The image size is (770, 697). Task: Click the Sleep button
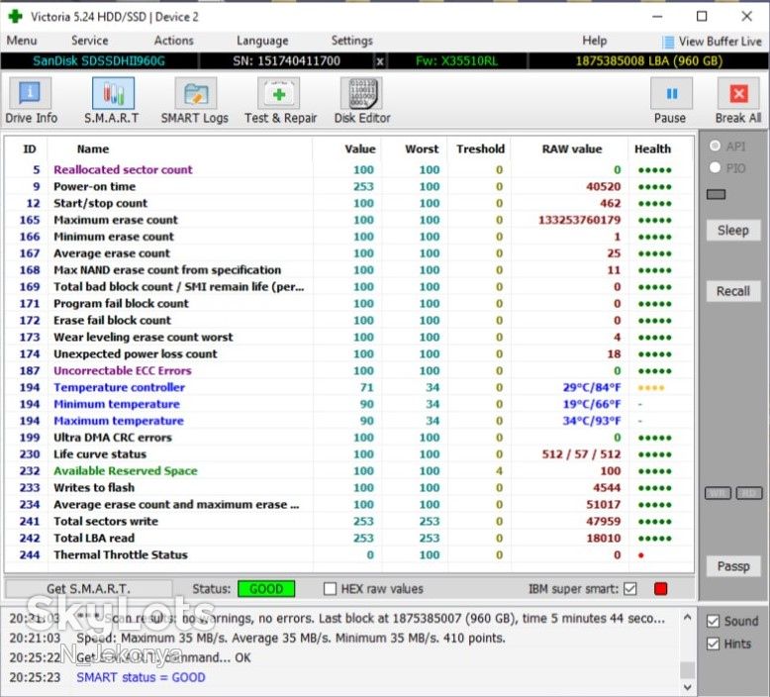(733, 231)
